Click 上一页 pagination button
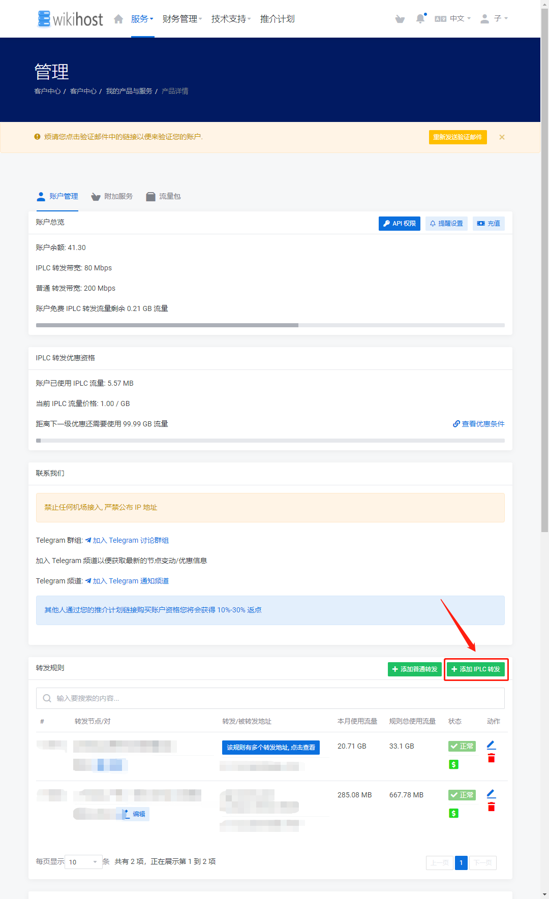 [440, 863]
